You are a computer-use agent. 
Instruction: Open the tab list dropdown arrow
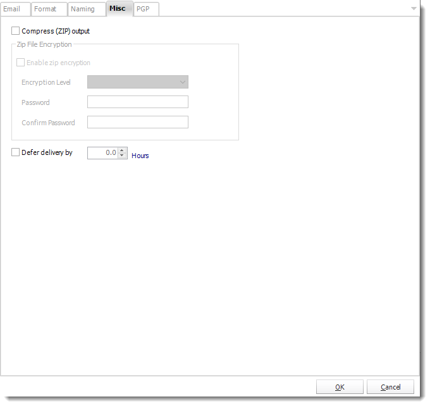[x=414, y=9]
